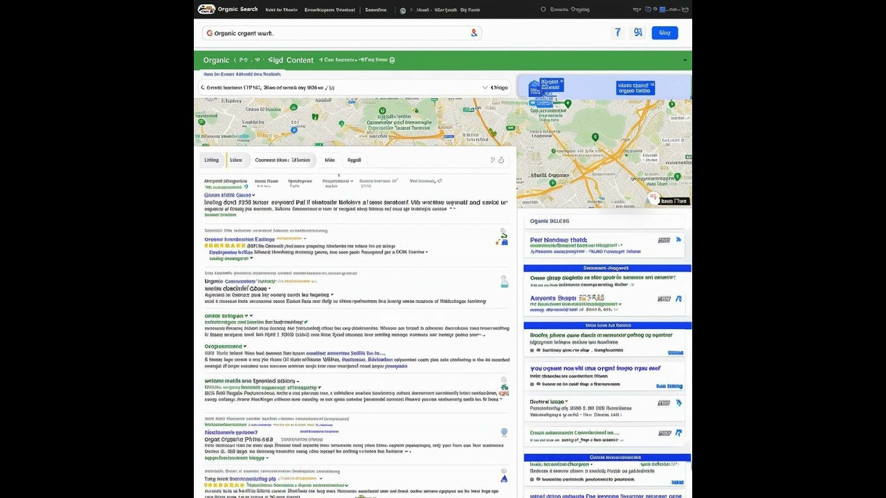Click the blue button beside the search bar
886x498 pixels.
[x=664, y=33]
